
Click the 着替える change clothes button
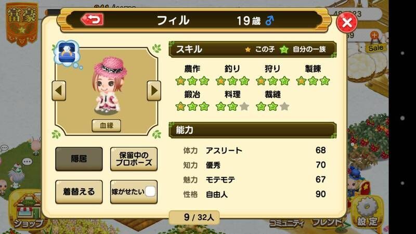tap(79, 192)
